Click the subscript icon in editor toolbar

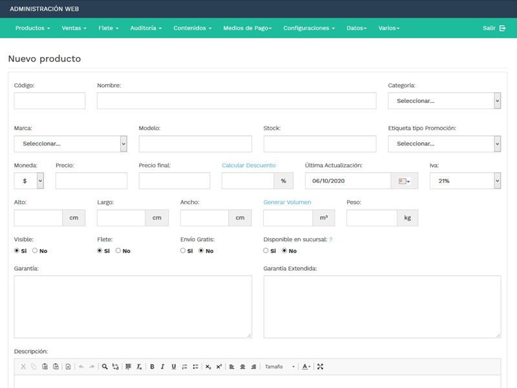[208, 367]
